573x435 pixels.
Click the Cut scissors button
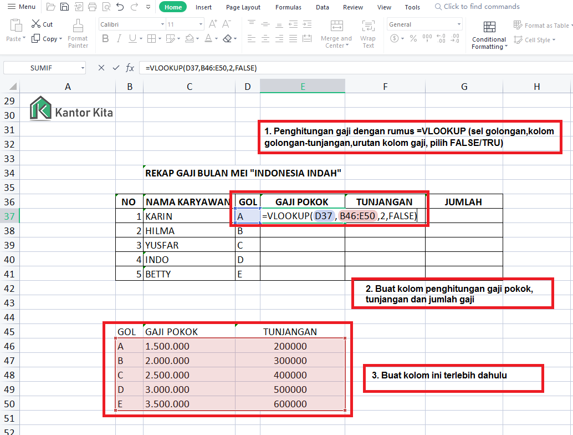point(42,24)
